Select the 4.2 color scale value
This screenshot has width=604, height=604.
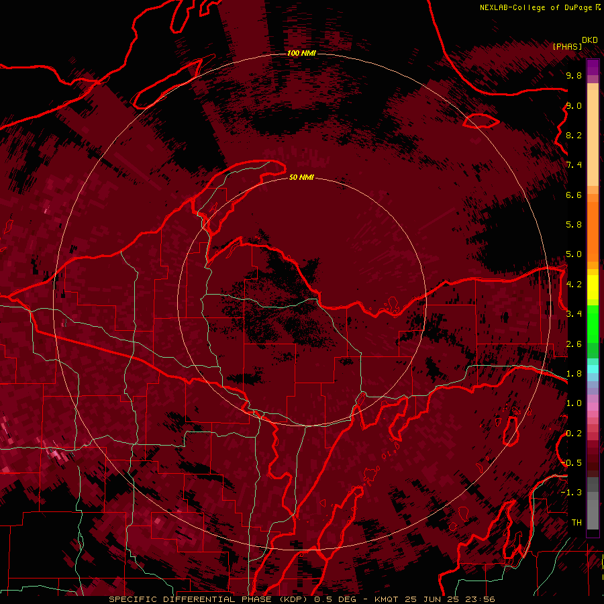click(574, 285)
